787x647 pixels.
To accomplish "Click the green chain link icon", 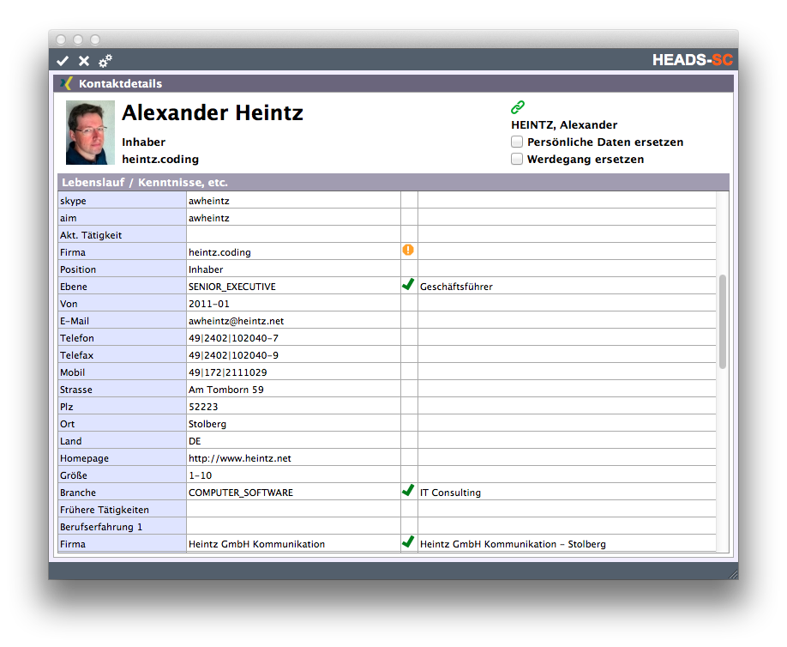I will [x=518, y=107].
